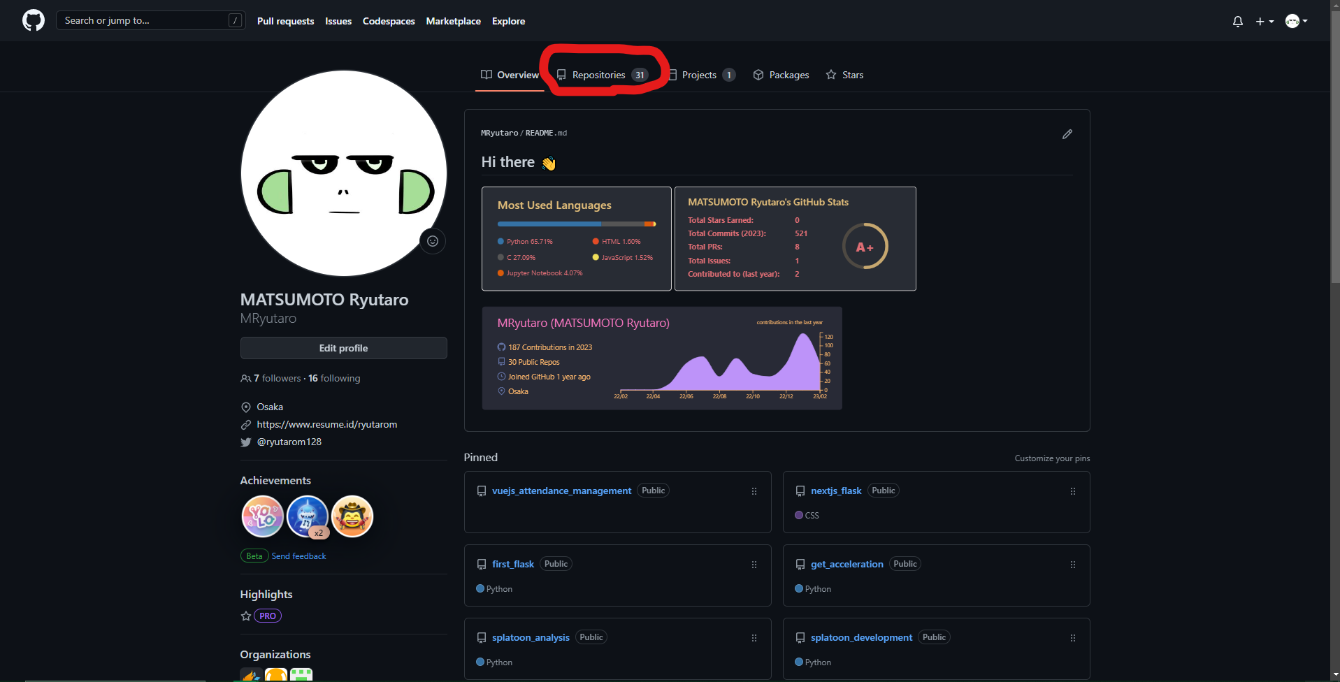Click the repo icon beside vuejs_attendance_management
The height and width of the screenshot is (682, 1340).
[x=482, y=491]
